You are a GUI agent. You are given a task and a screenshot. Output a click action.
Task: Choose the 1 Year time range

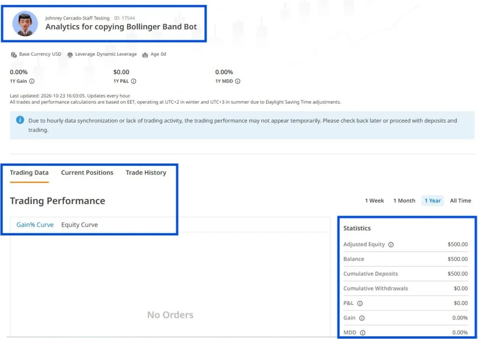pos(433,201)
